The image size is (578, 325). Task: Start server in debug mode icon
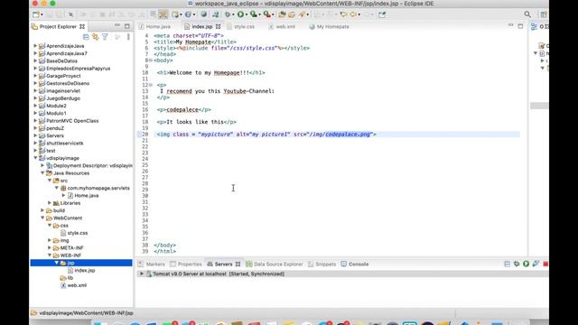[517, 264]
